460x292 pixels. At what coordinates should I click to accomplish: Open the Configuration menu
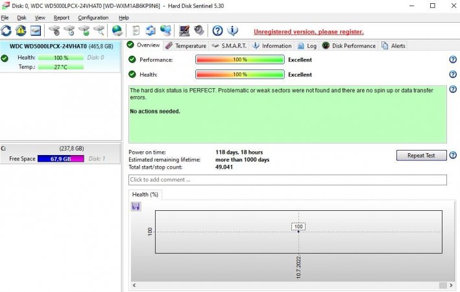point(93,18)
